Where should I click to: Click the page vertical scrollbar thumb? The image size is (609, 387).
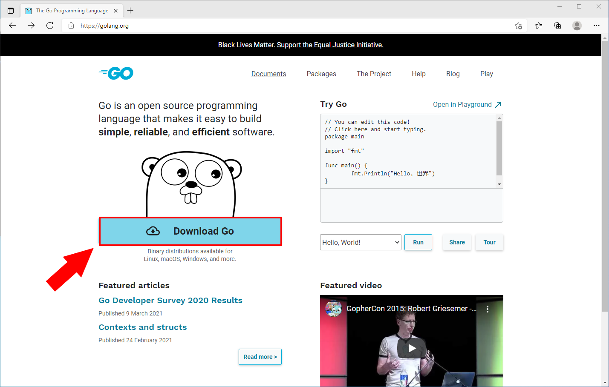point(605,176)
